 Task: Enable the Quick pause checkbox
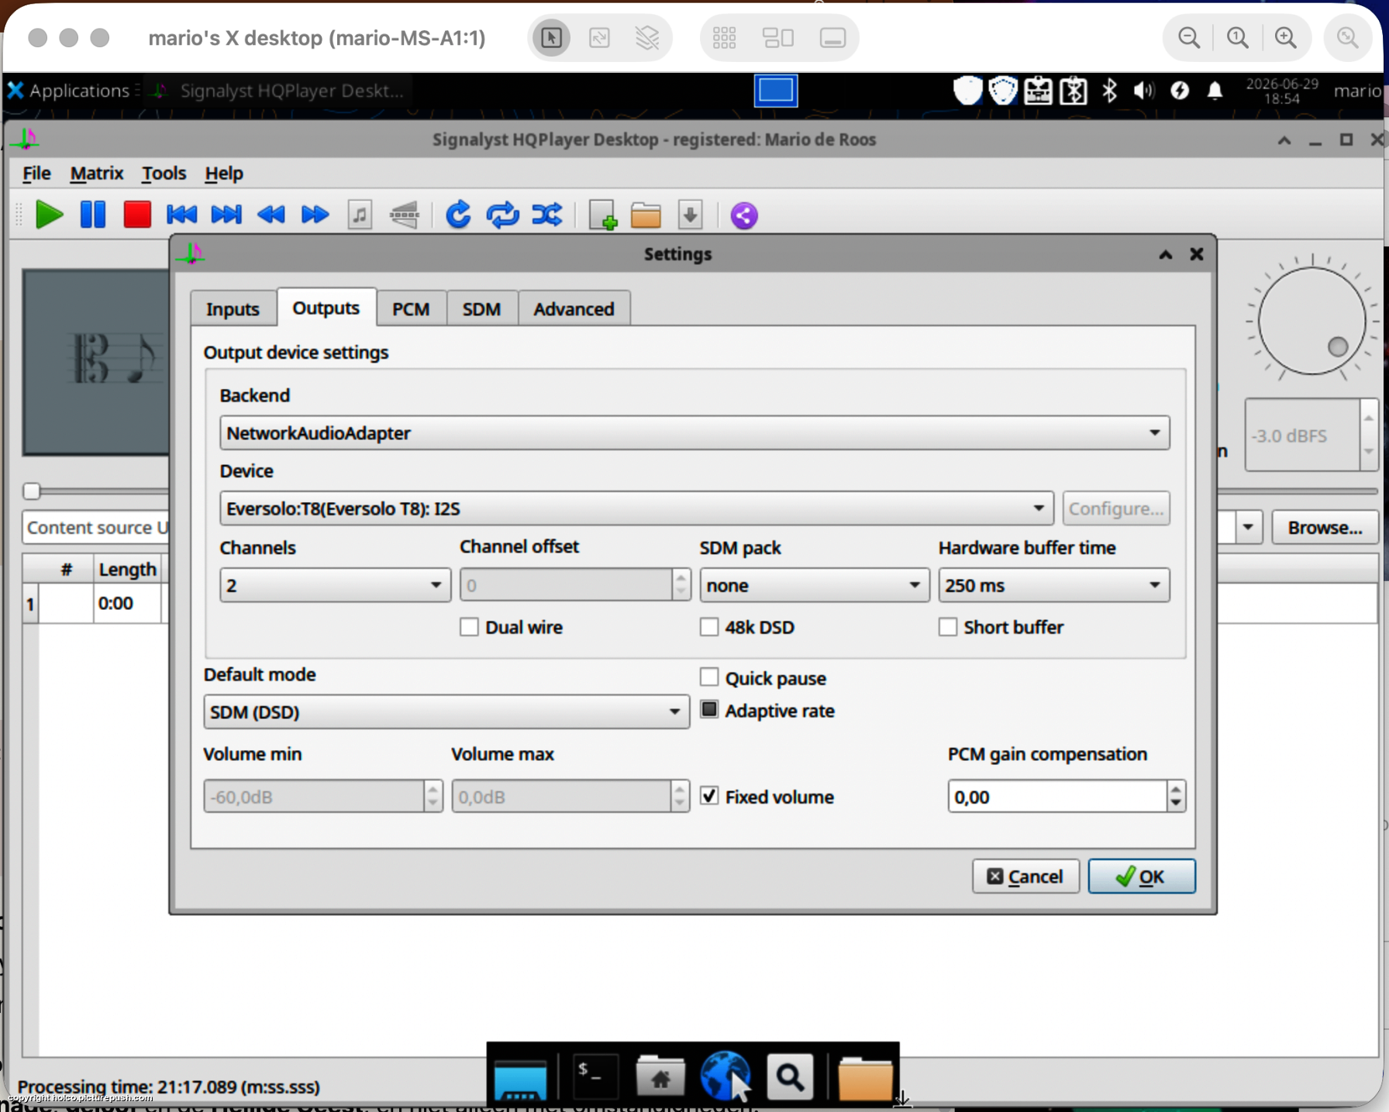[709, 677]
